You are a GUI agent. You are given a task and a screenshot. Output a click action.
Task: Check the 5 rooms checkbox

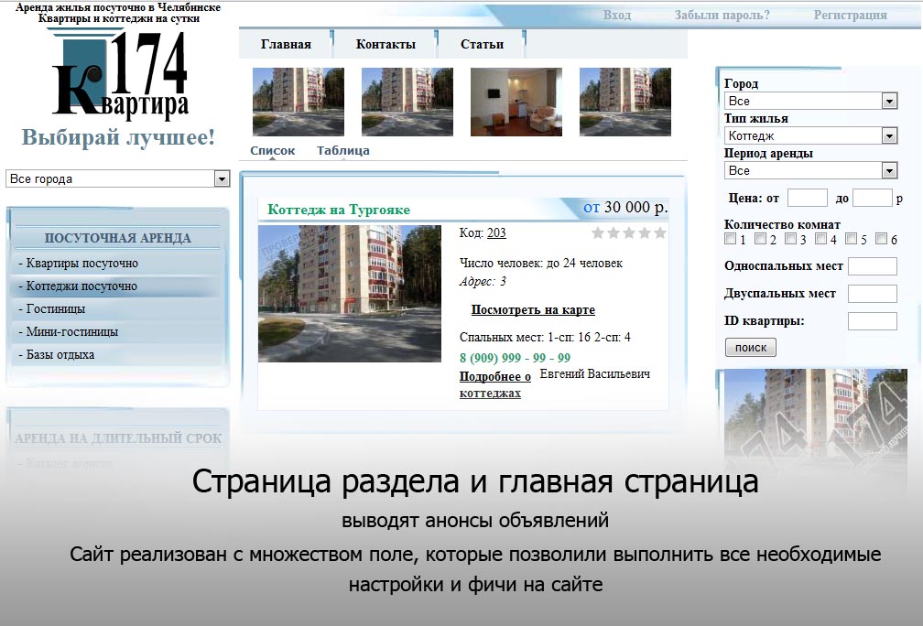852,238
